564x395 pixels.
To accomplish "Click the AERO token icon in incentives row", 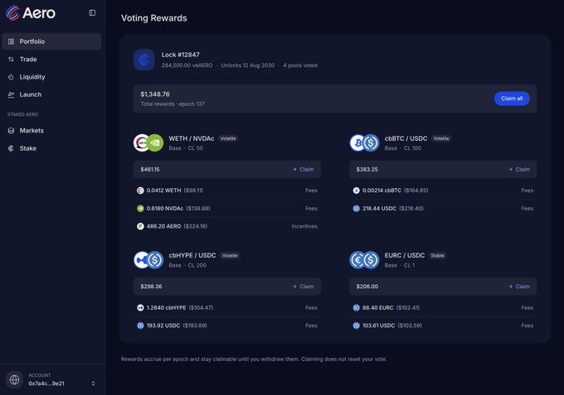I will 140,226.
